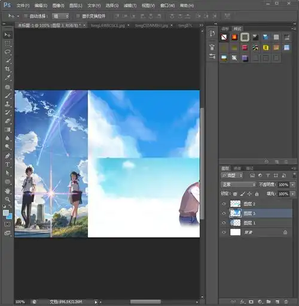
Task: Hide 图层 2 with its eye icon
Action: click(x=224, y=204)
